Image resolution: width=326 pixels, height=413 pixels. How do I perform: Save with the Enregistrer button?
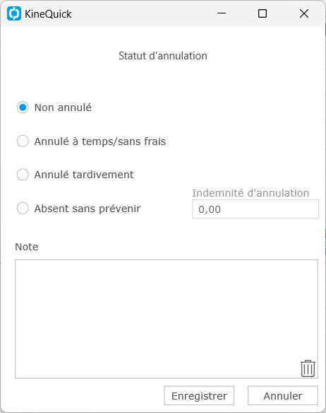[x=199, y=395]
